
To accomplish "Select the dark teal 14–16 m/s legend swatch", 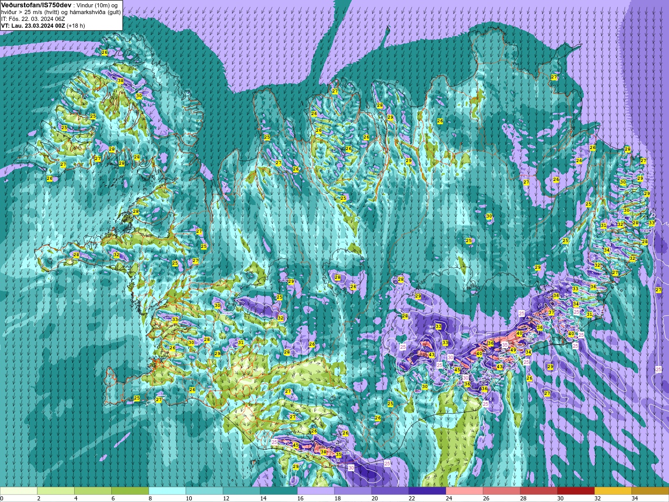I will click(x=279, y=491).
